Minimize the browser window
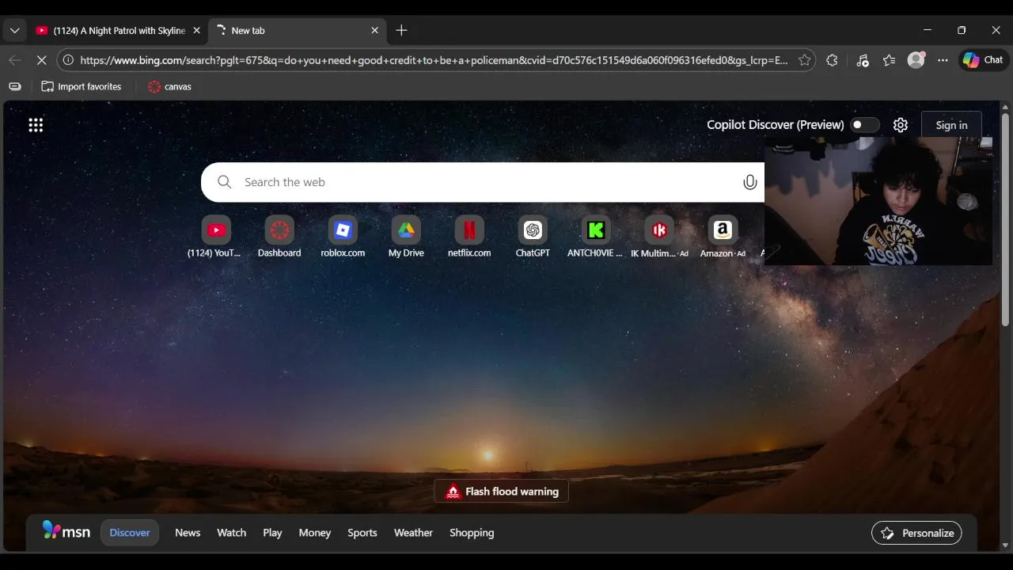The image size is (1013, 570). point(927,30)
